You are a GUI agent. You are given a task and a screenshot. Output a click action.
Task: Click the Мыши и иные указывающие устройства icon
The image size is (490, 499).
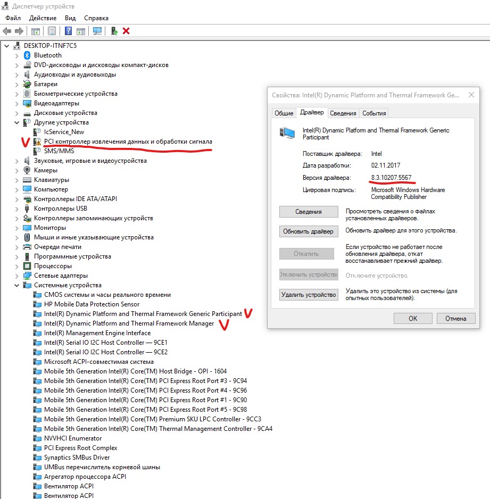27,237
